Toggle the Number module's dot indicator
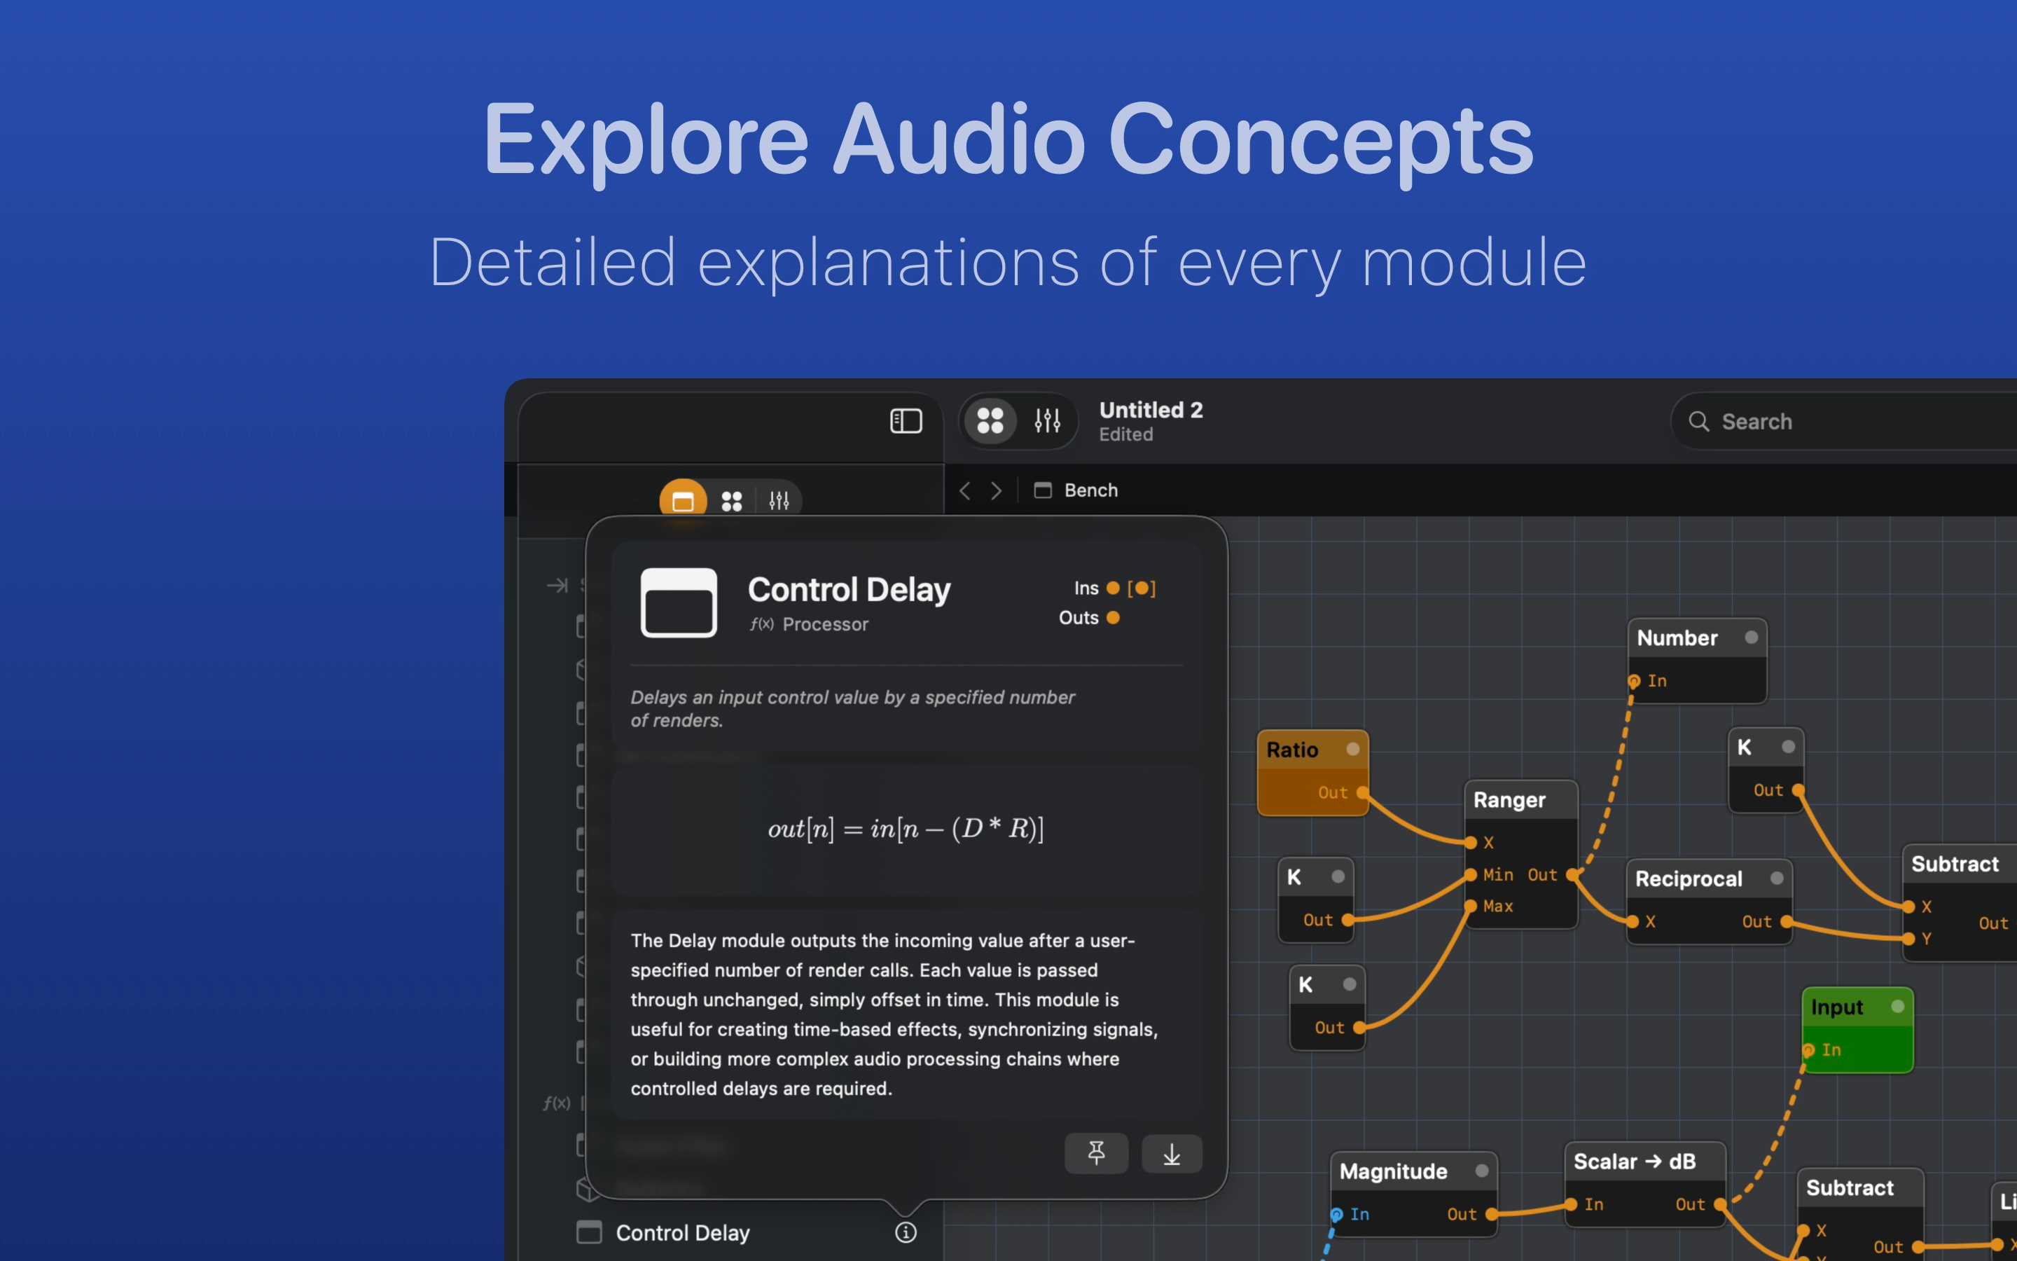The image size is (2017, 1261). point(1751,638)
